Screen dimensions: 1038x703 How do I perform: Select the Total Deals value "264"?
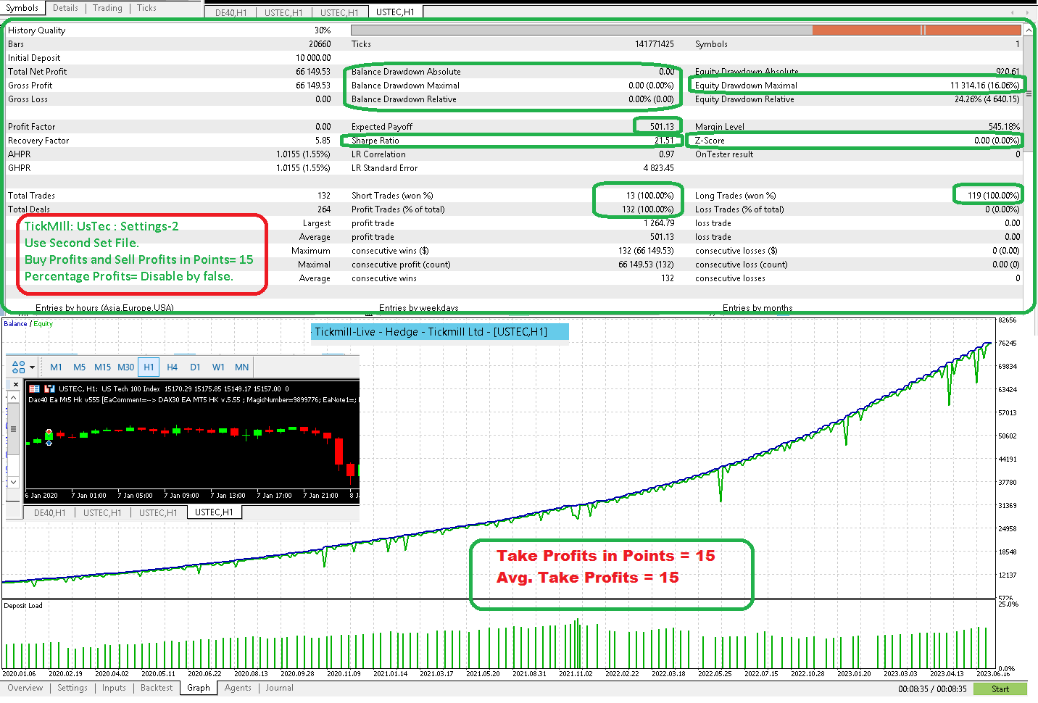pos(324,209)
